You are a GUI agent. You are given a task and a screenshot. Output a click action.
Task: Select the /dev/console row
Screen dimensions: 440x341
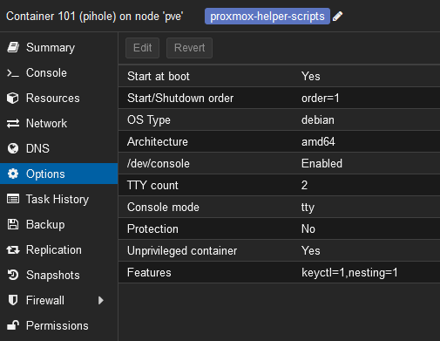[280, 163]
